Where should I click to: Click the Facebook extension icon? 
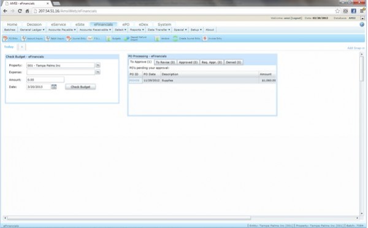tap(353, 11)
